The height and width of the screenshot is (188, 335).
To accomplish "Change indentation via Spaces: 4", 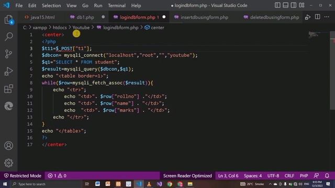I will click(x=253, y=175).
